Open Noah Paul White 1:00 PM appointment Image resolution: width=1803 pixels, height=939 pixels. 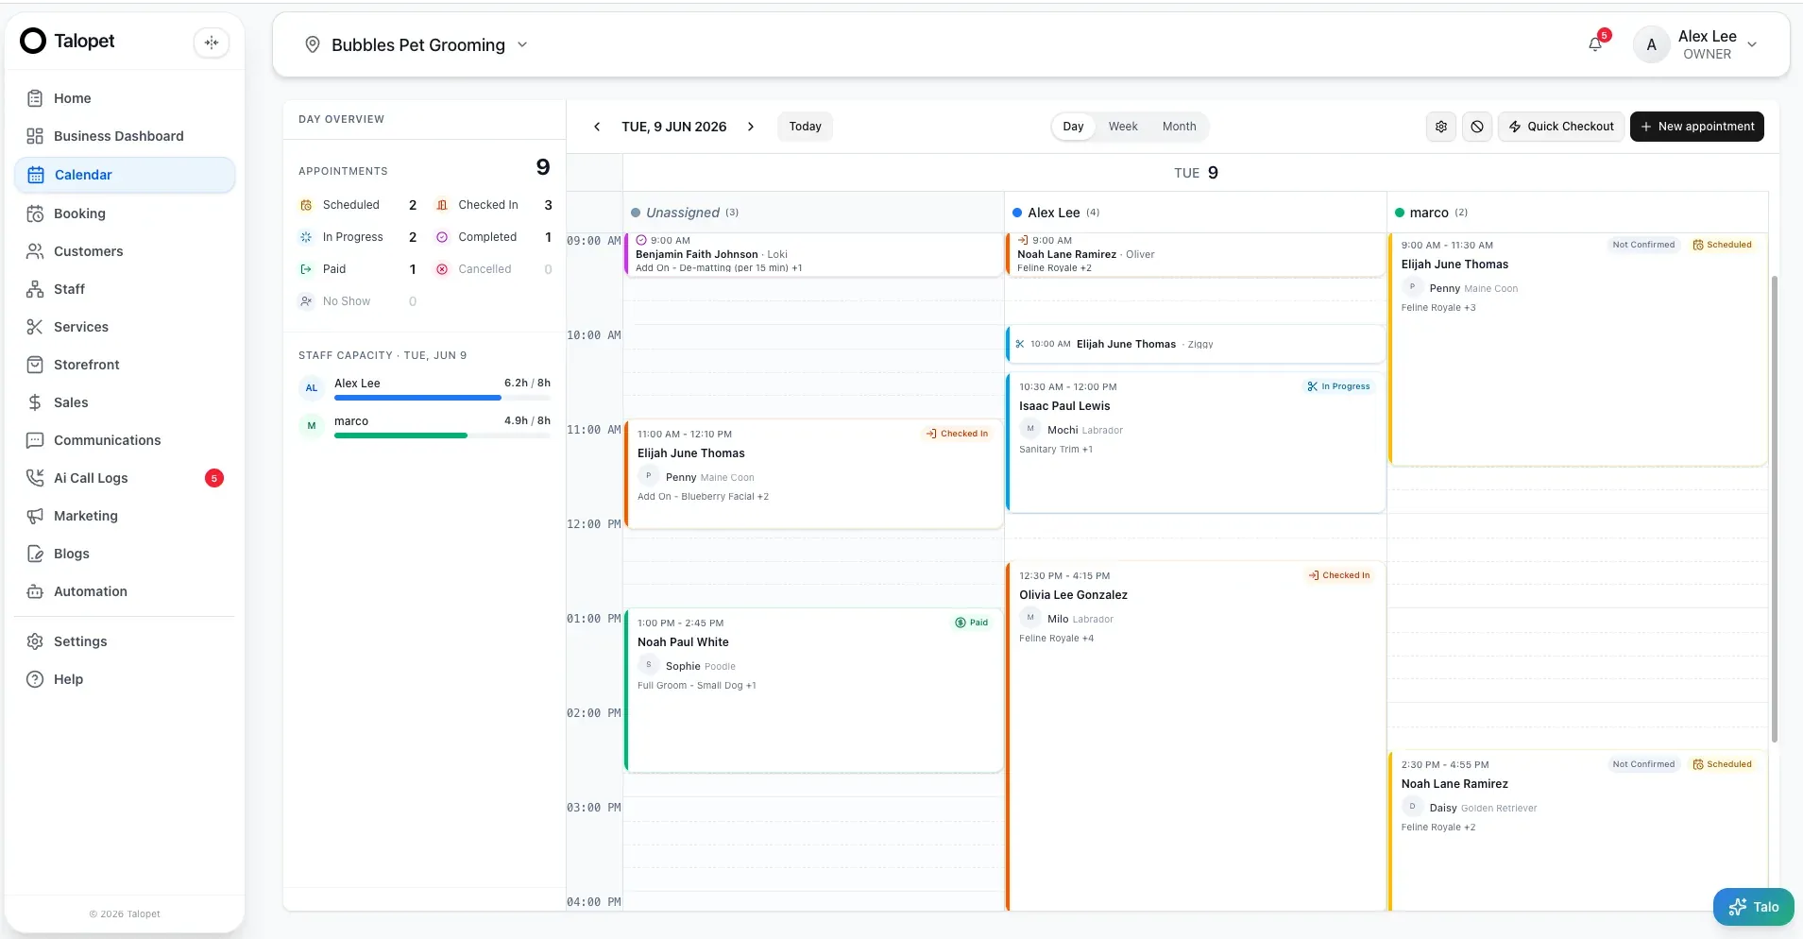point(812,690)
